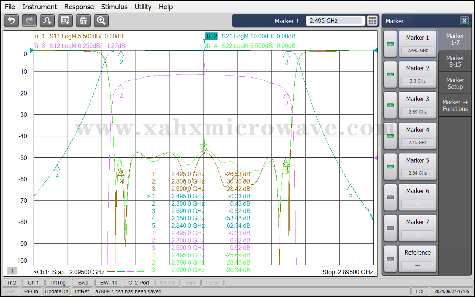The width and height of the screenshot is (475, 297).
Task: Click the trash delete icon
Action: point(83,21)
